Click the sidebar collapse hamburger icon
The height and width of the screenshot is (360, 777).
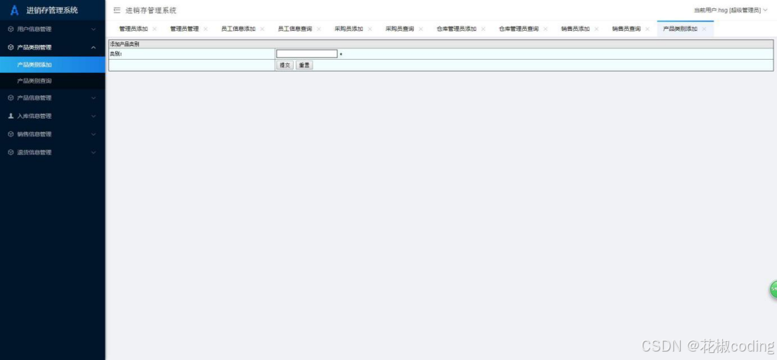point(117,10)
